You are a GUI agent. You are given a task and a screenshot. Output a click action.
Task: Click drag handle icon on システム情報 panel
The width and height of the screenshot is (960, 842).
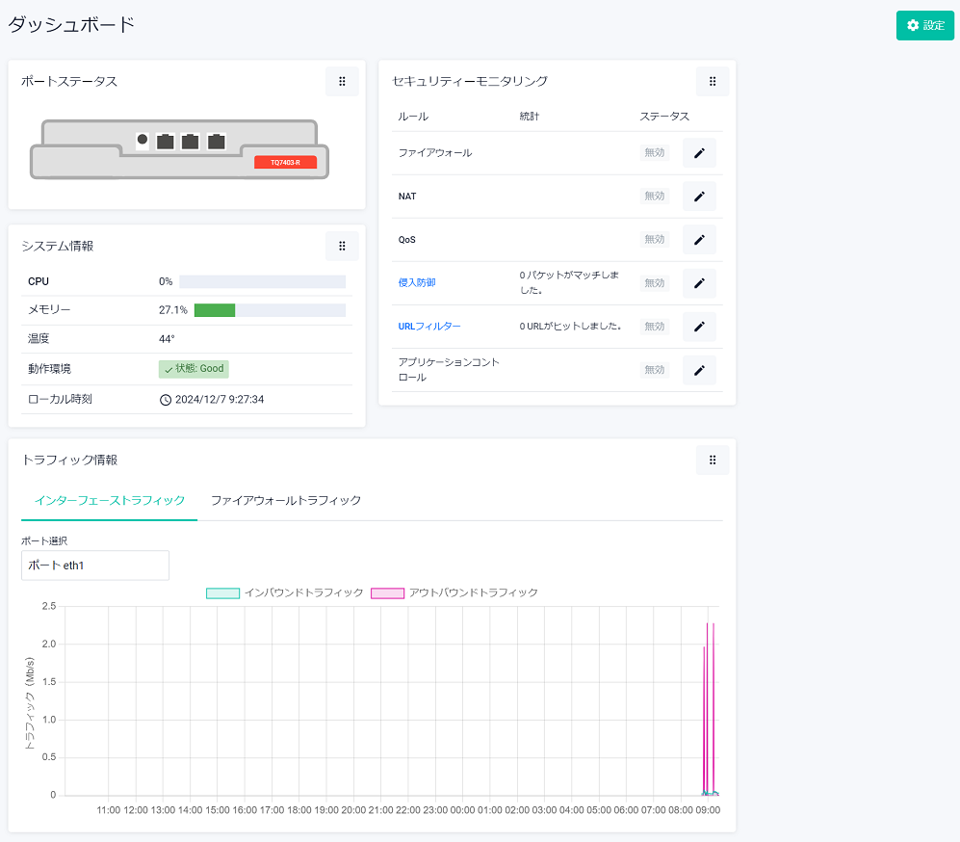[x=342, y=247]
